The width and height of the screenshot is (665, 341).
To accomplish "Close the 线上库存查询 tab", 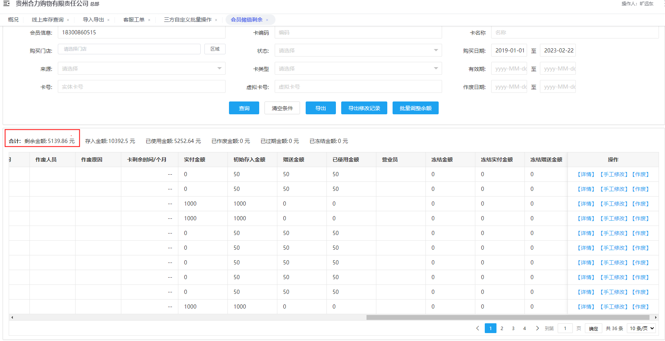I will point(68,20).
